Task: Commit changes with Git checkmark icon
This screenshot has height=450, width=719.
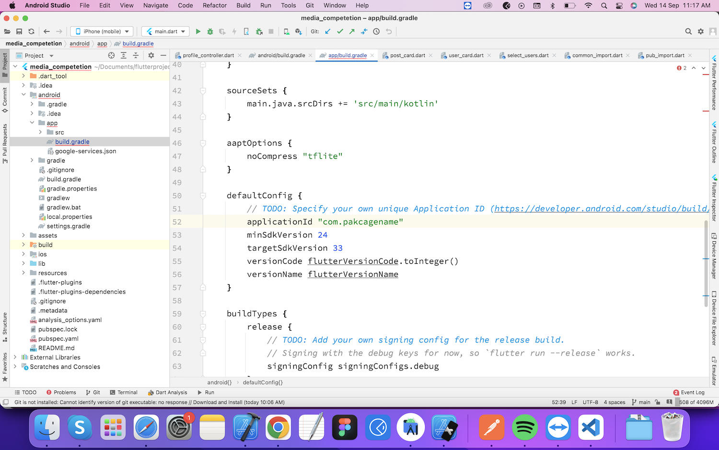Action: (x=340, y=32)
